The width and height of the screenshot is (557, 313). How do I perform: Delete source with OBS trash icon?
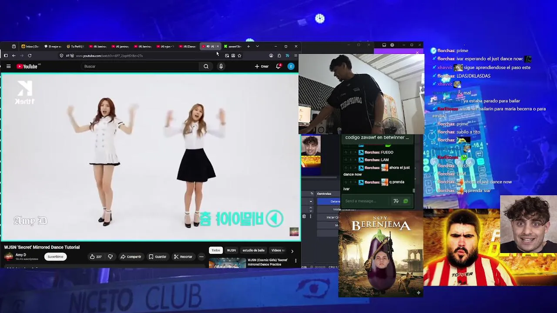(304, 216)
